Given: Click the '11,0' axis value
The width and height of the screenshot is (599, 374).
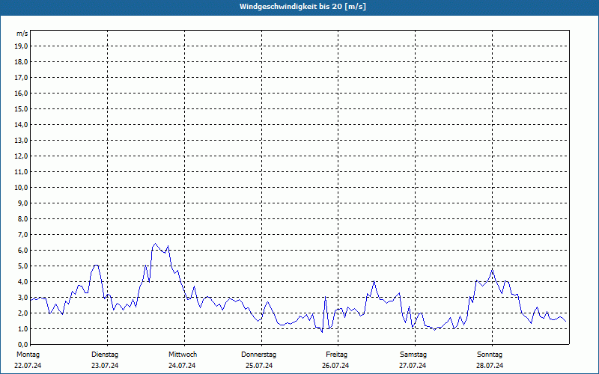Looking at the screenshot, I should pyautogui.click(x=22, y=172).
